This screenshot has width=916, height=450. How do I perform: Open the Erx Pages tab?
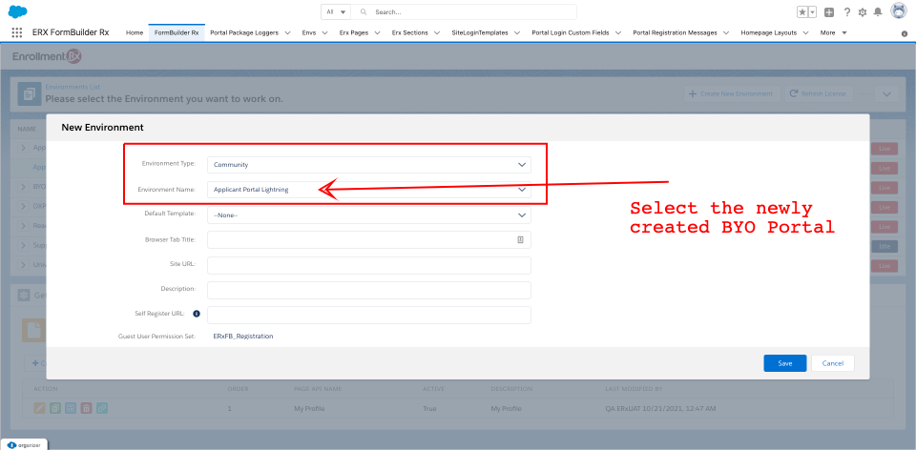(354, 32)
